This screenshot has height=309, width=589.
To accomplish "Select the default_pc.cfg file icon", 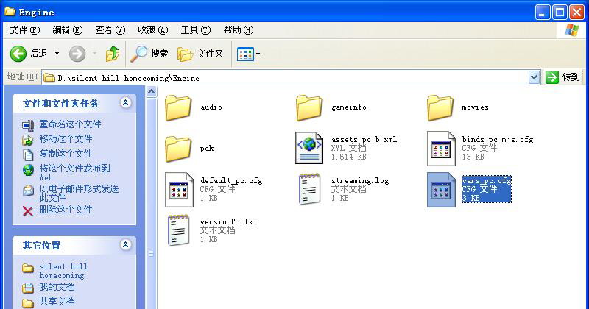I will [179, 190].
